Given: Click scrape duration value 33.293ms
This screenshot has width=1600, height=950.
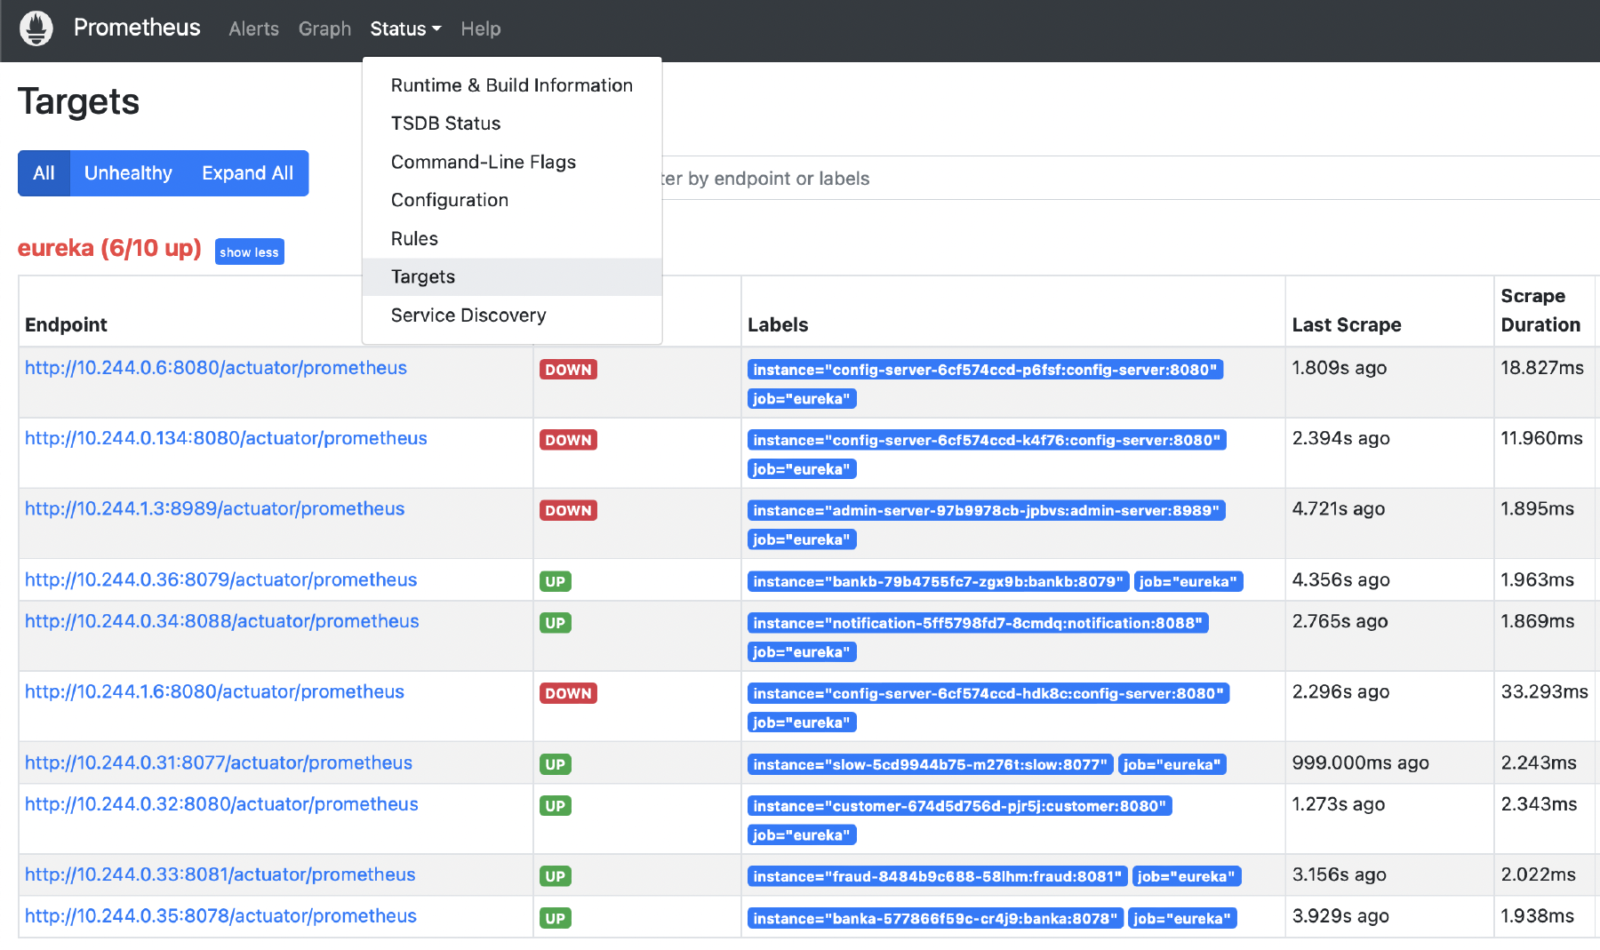Looking at the screenshot, I should (x=1544, y=691).
